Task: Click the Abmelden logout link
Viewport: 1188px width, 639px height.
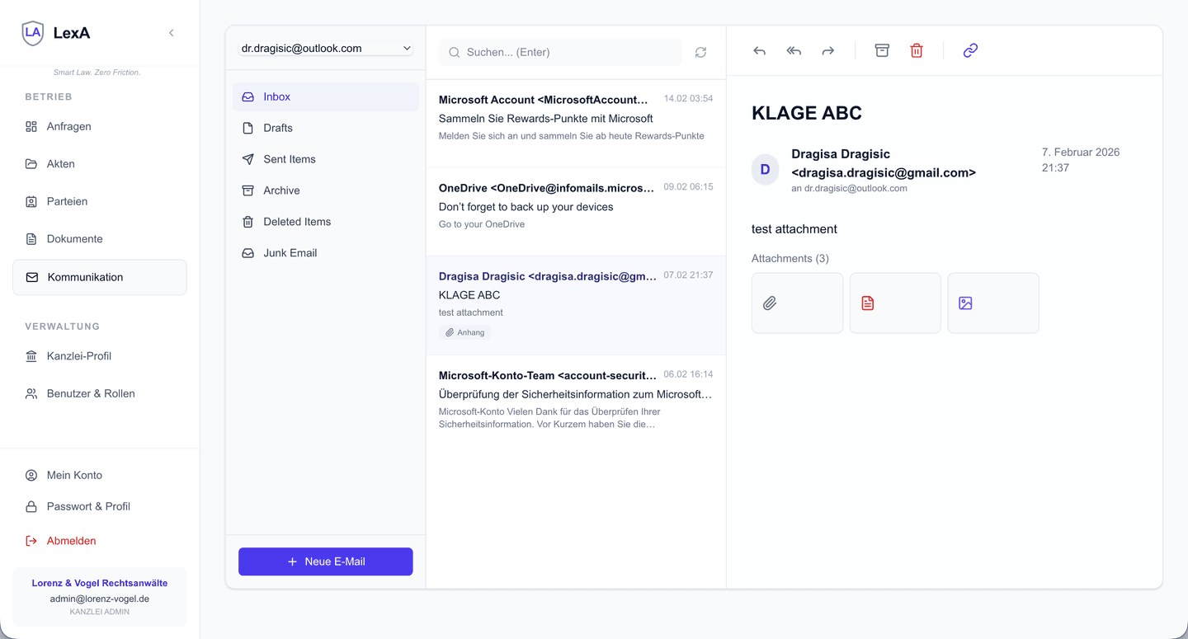Action: [69, 540]
